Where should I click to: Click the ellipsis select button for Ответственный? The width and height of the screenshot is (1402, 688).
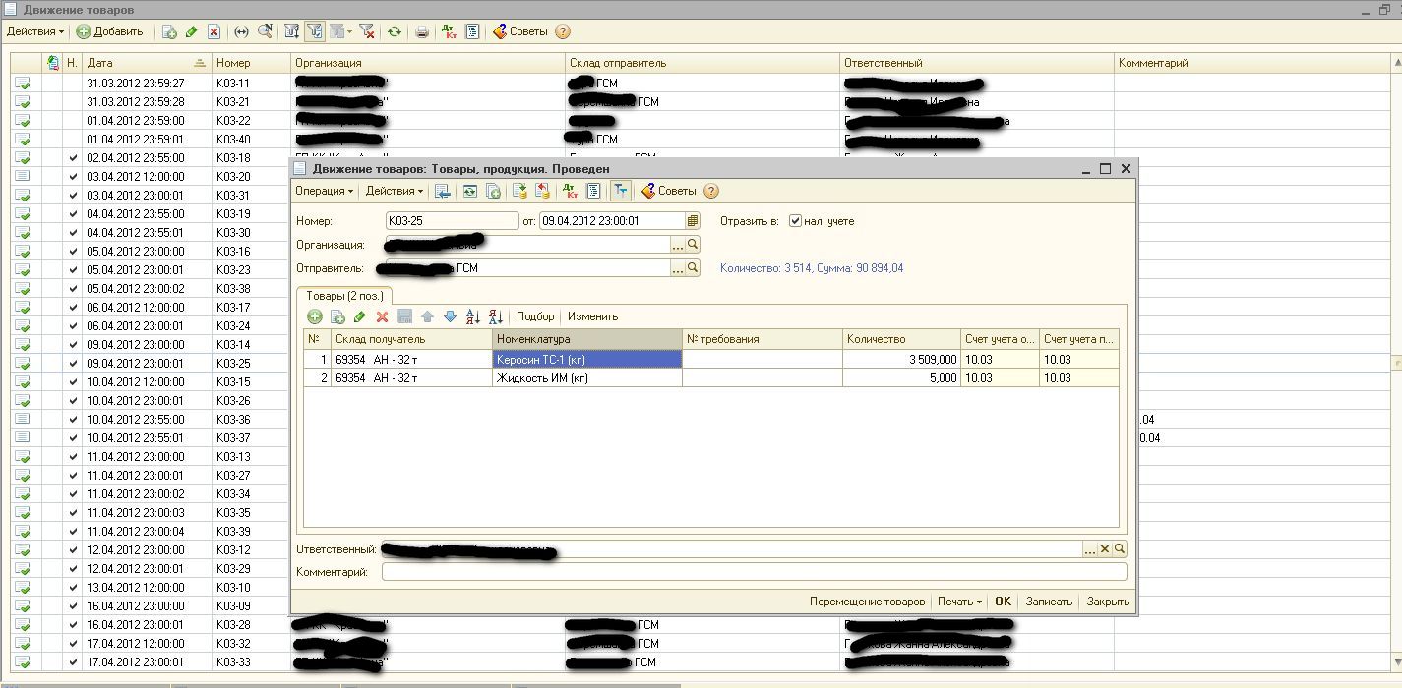[x=1090, y=549]
